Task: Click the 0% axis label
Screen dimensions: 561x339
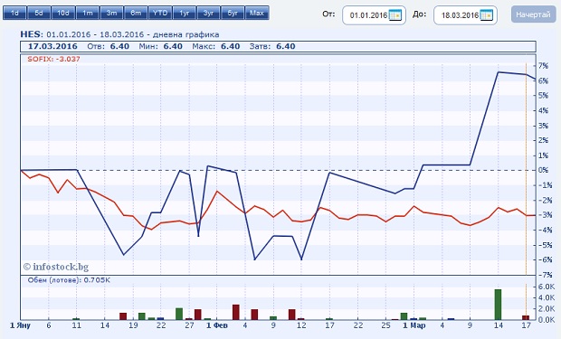Action: click(543, 170)
